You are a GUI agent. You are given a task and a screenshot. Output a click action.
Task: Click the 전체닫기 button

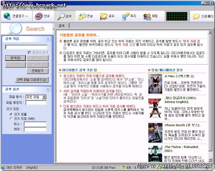[37, 71]
